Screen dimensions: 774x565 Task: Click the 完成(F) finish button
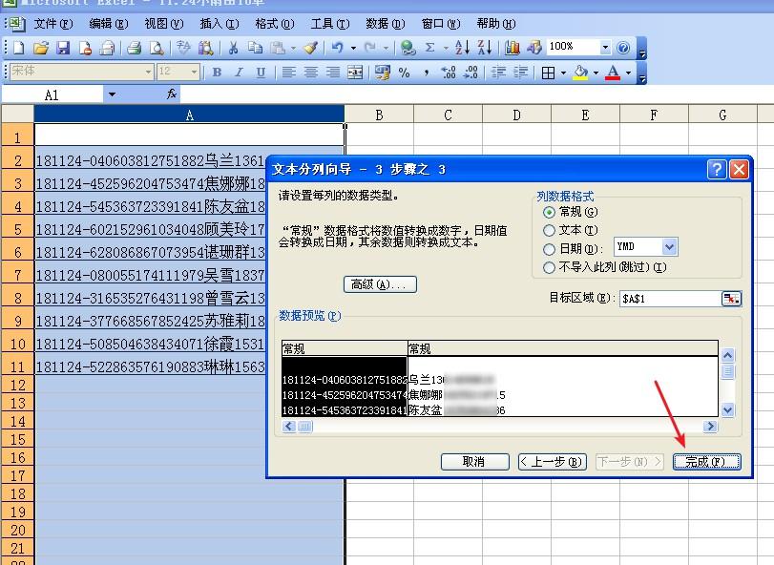[x=706, y=462]
